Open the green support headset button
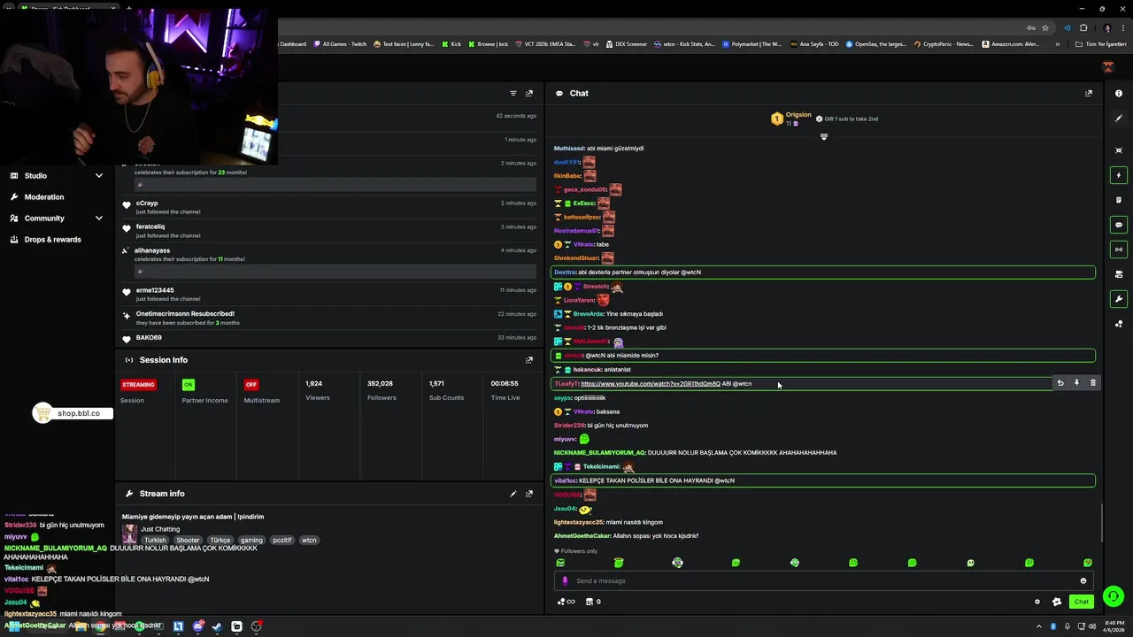The width and height of the screenshot is (1133, 637). coord(1114,596)
